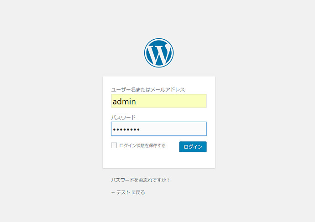This screenshot has width=315, height=222.
Task: Click the question mark ending the forgot-password link
Action: coord(168,180)
